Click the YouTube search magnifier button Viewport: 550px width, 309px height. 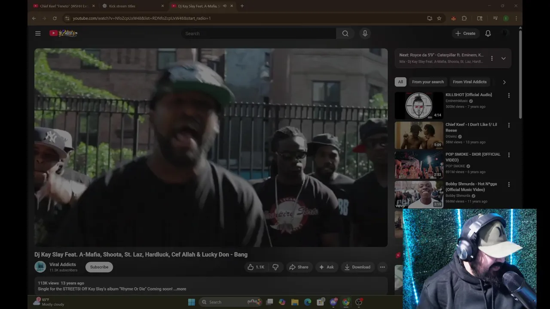coord(345,33)
